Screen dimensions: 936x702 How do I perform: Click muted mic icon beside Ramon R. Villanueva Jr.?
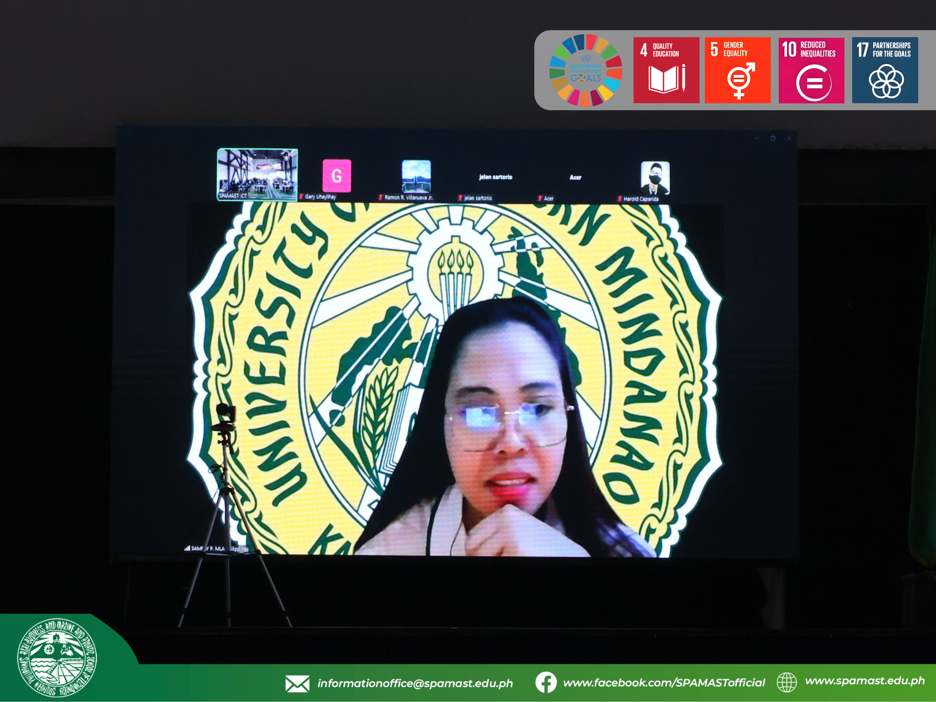pos(381,197)
